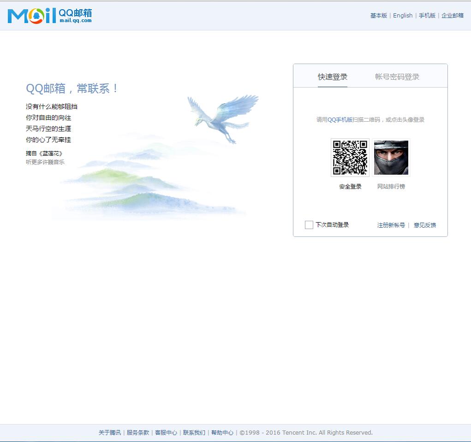Log in via the masked soldier avatar
This screenshot has height=442, width=471.
point(391,158)
